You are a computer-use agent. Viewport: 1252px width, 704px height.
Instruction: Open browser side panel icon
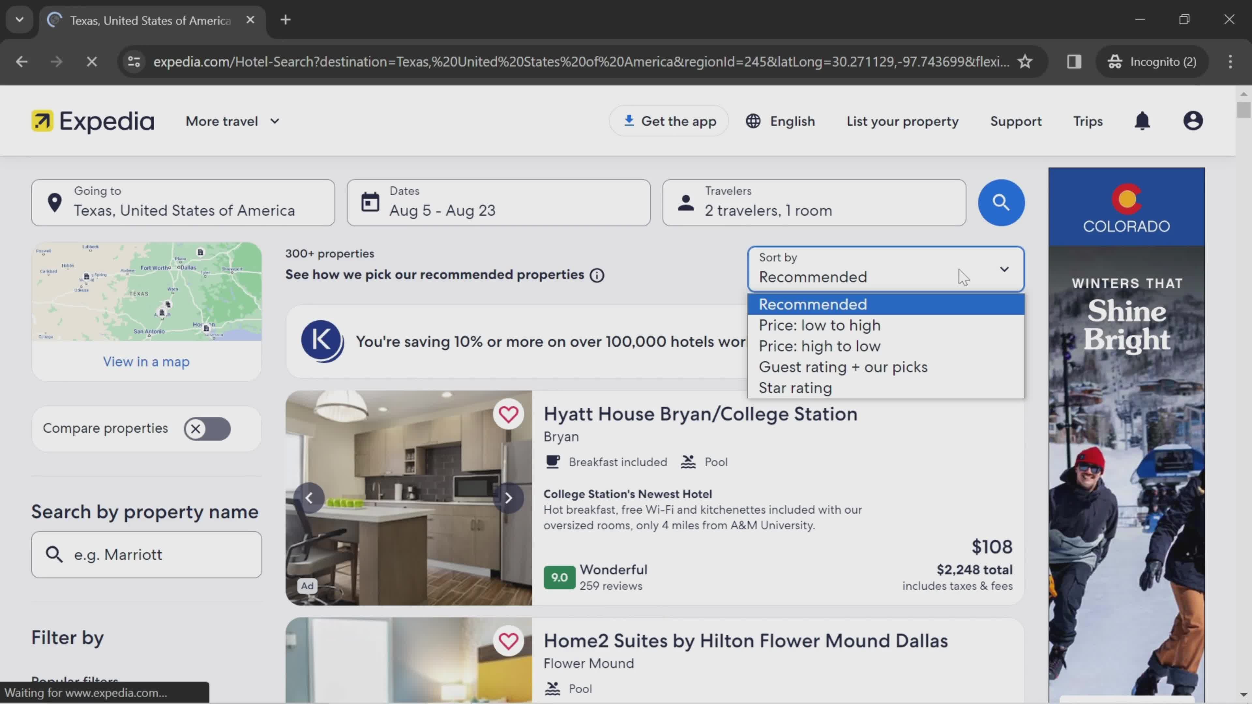(x=1074, y=62)
